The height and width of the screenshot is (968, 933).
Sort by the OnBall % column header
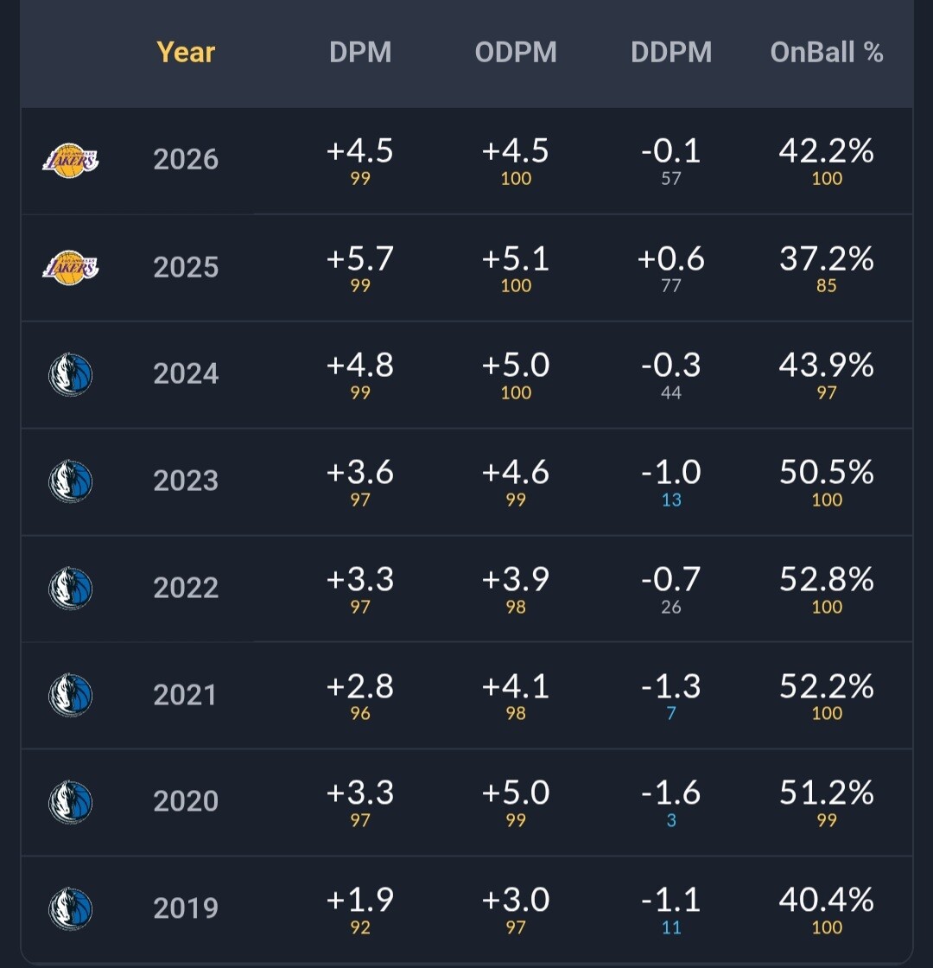pos(827,52)
